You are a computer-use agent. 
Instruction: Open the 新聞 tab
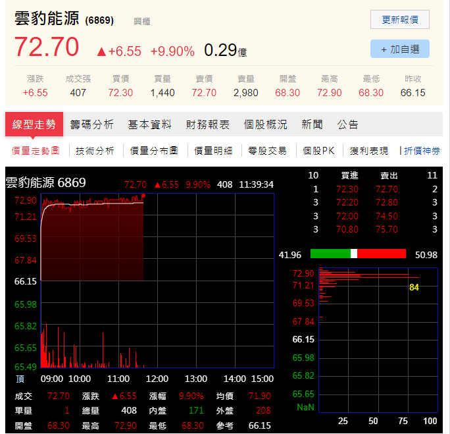312,124
